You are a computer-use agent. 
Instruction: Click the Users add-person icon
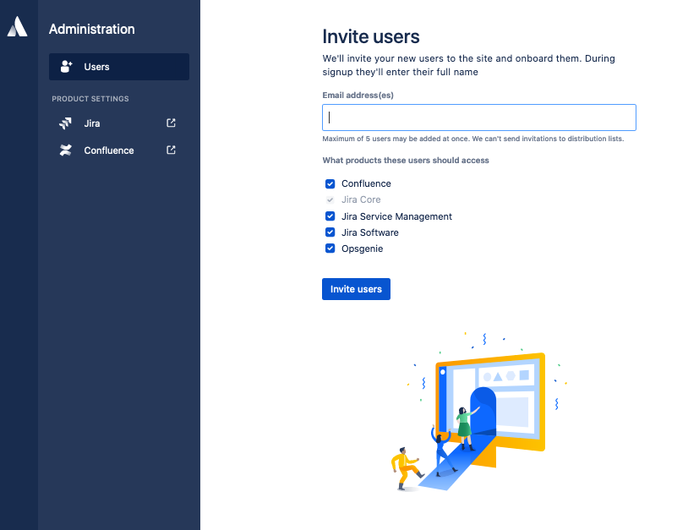(66, 67)
